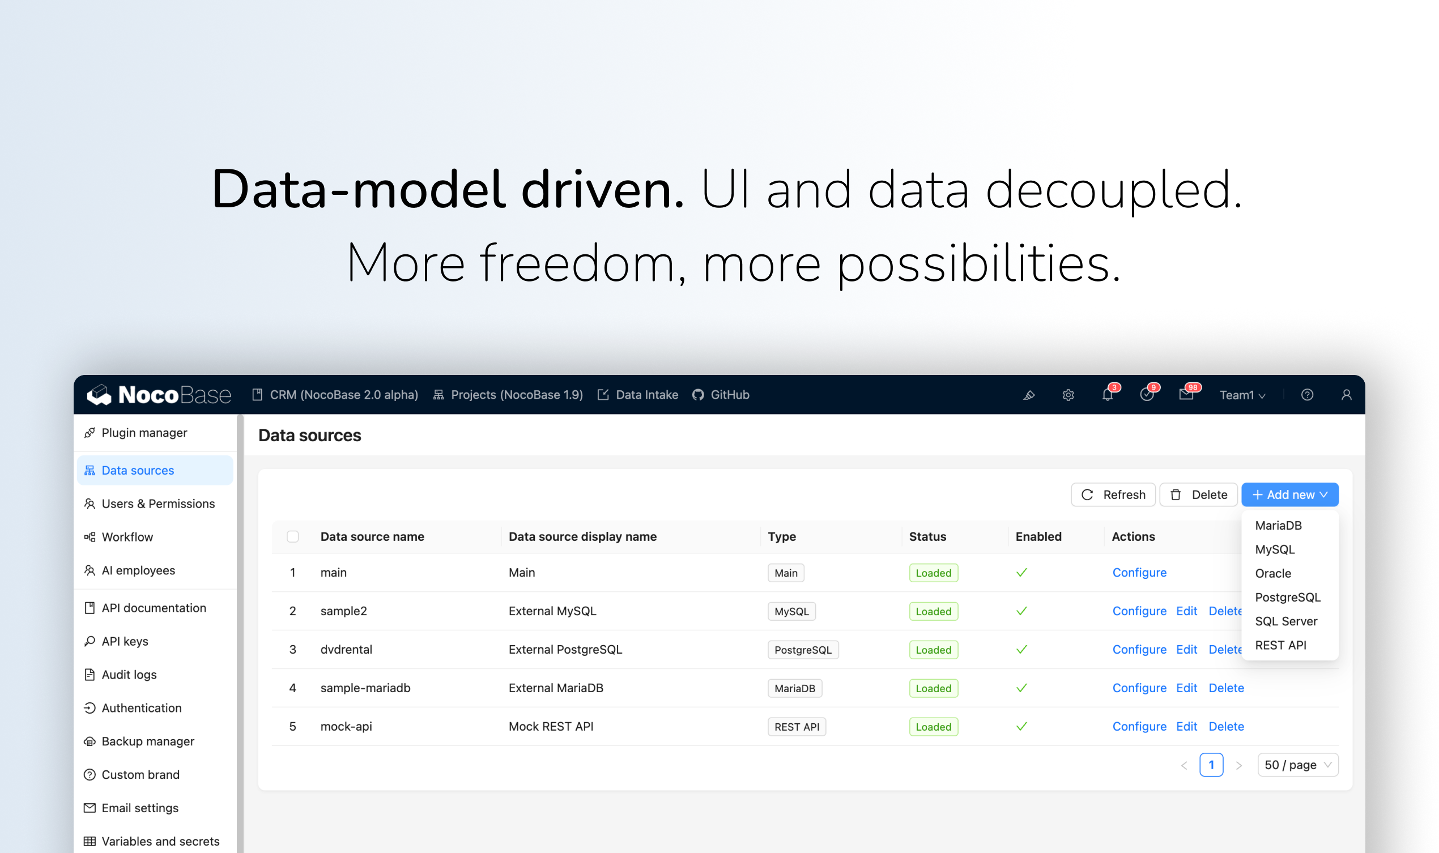Click Refresh above the table
Image resolution: width=1439 pixels, height=853 pixels.
coord(1113,494)
